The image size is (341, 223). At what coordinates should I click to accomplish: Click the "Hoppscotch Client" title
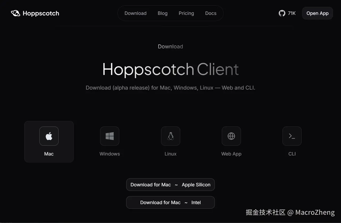click(x=170, y=69)
